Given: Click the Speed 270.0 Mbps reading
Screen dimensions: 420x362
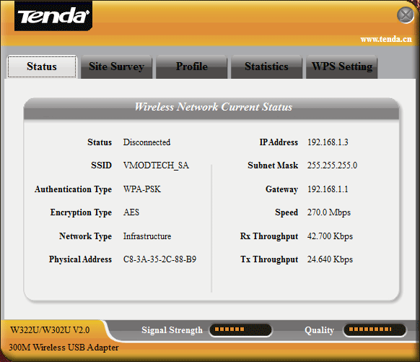Looking at the screenshot, I should [x=329, y=212].
